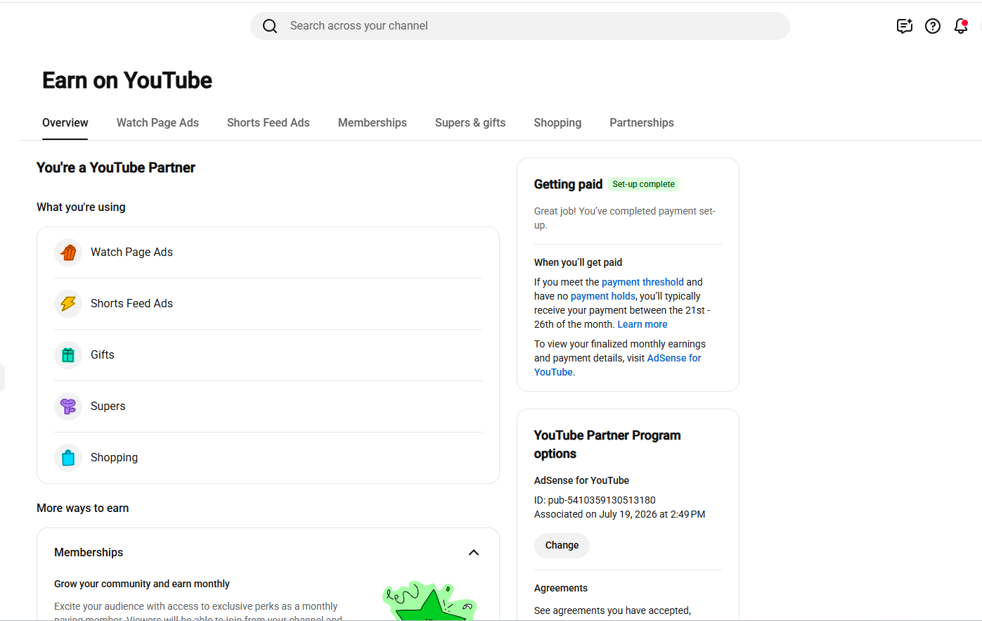This screenshot has width=982, height=621.
Task: Switch to the Overview tab
Action: pos(65,122)
